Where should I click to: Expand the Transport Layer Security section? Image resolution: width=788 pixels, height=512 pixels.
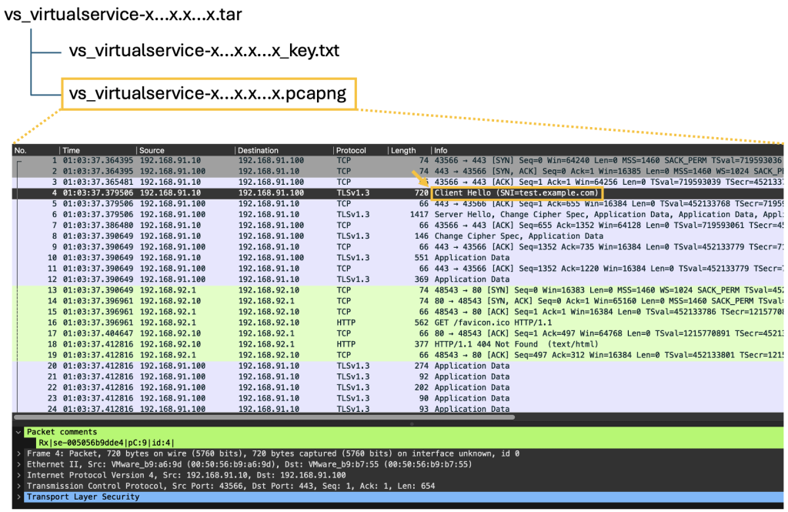click(x=18, y=497)
